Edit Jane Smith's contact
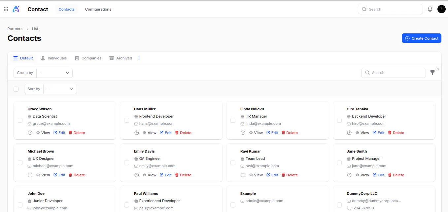The image size is (448, 212). coord(379,175)
